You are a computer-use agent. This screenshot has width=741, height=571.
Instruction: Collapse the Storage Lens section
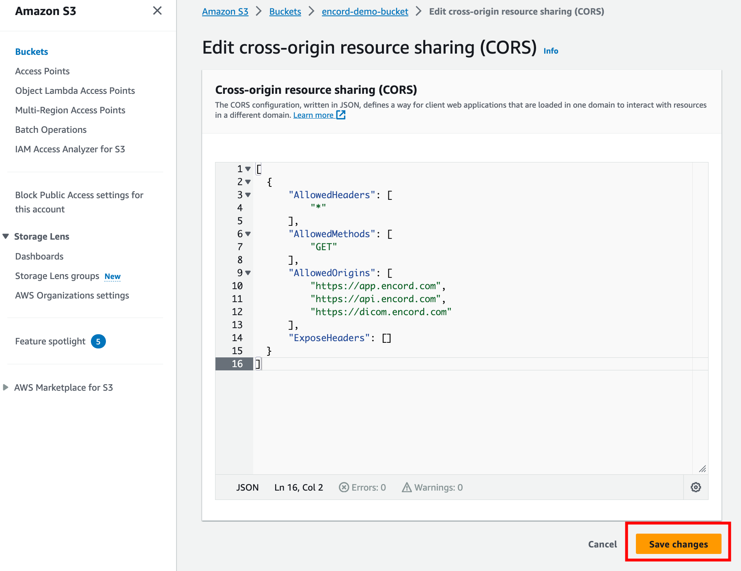6,236
